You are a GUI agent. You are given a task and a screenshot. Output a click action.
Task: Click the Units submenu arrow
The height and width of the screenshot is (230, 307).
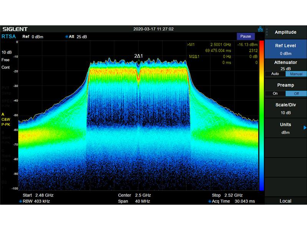pyautogui.click(x=305, y=128)
